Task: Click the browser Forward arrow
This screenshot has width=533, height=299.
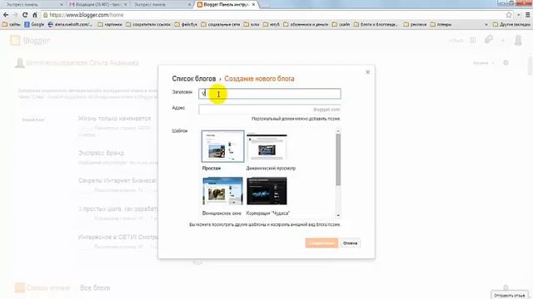Action: (x=15, y=15)
